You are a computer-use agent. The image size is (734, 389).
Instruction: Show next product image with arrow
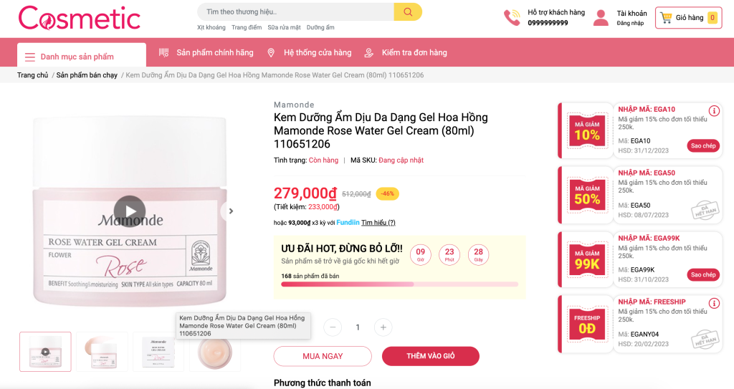coord(231,211)
